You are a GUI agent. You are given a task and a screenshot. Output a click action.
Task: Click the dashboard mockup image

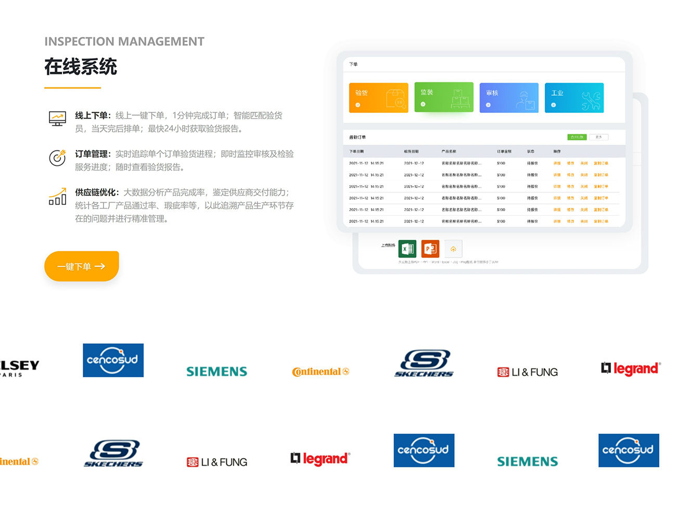pyautogui.click(x=492, y=162)
